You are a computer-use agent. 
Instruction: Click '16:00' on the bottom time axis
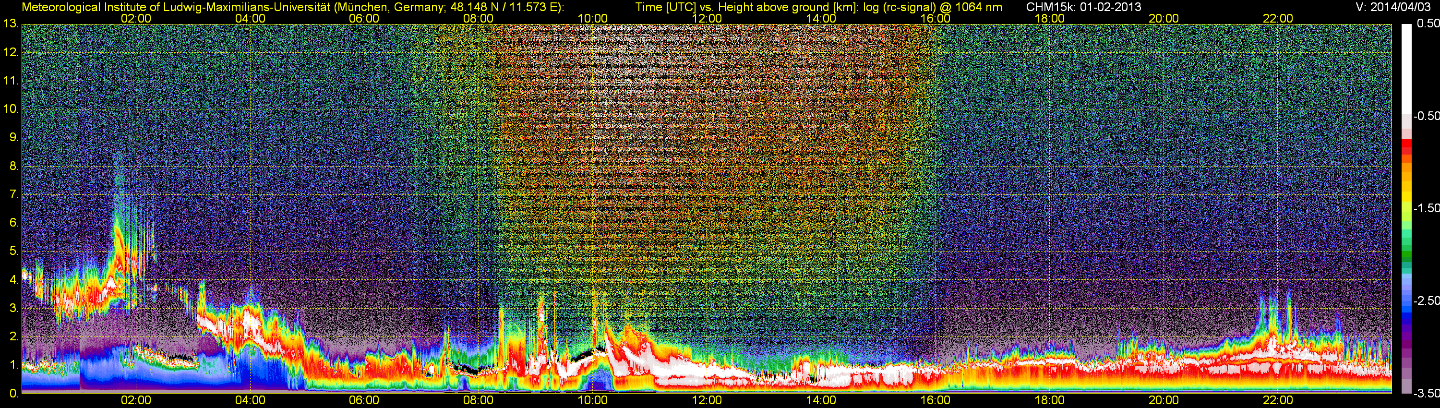click(x=935, y=400)
